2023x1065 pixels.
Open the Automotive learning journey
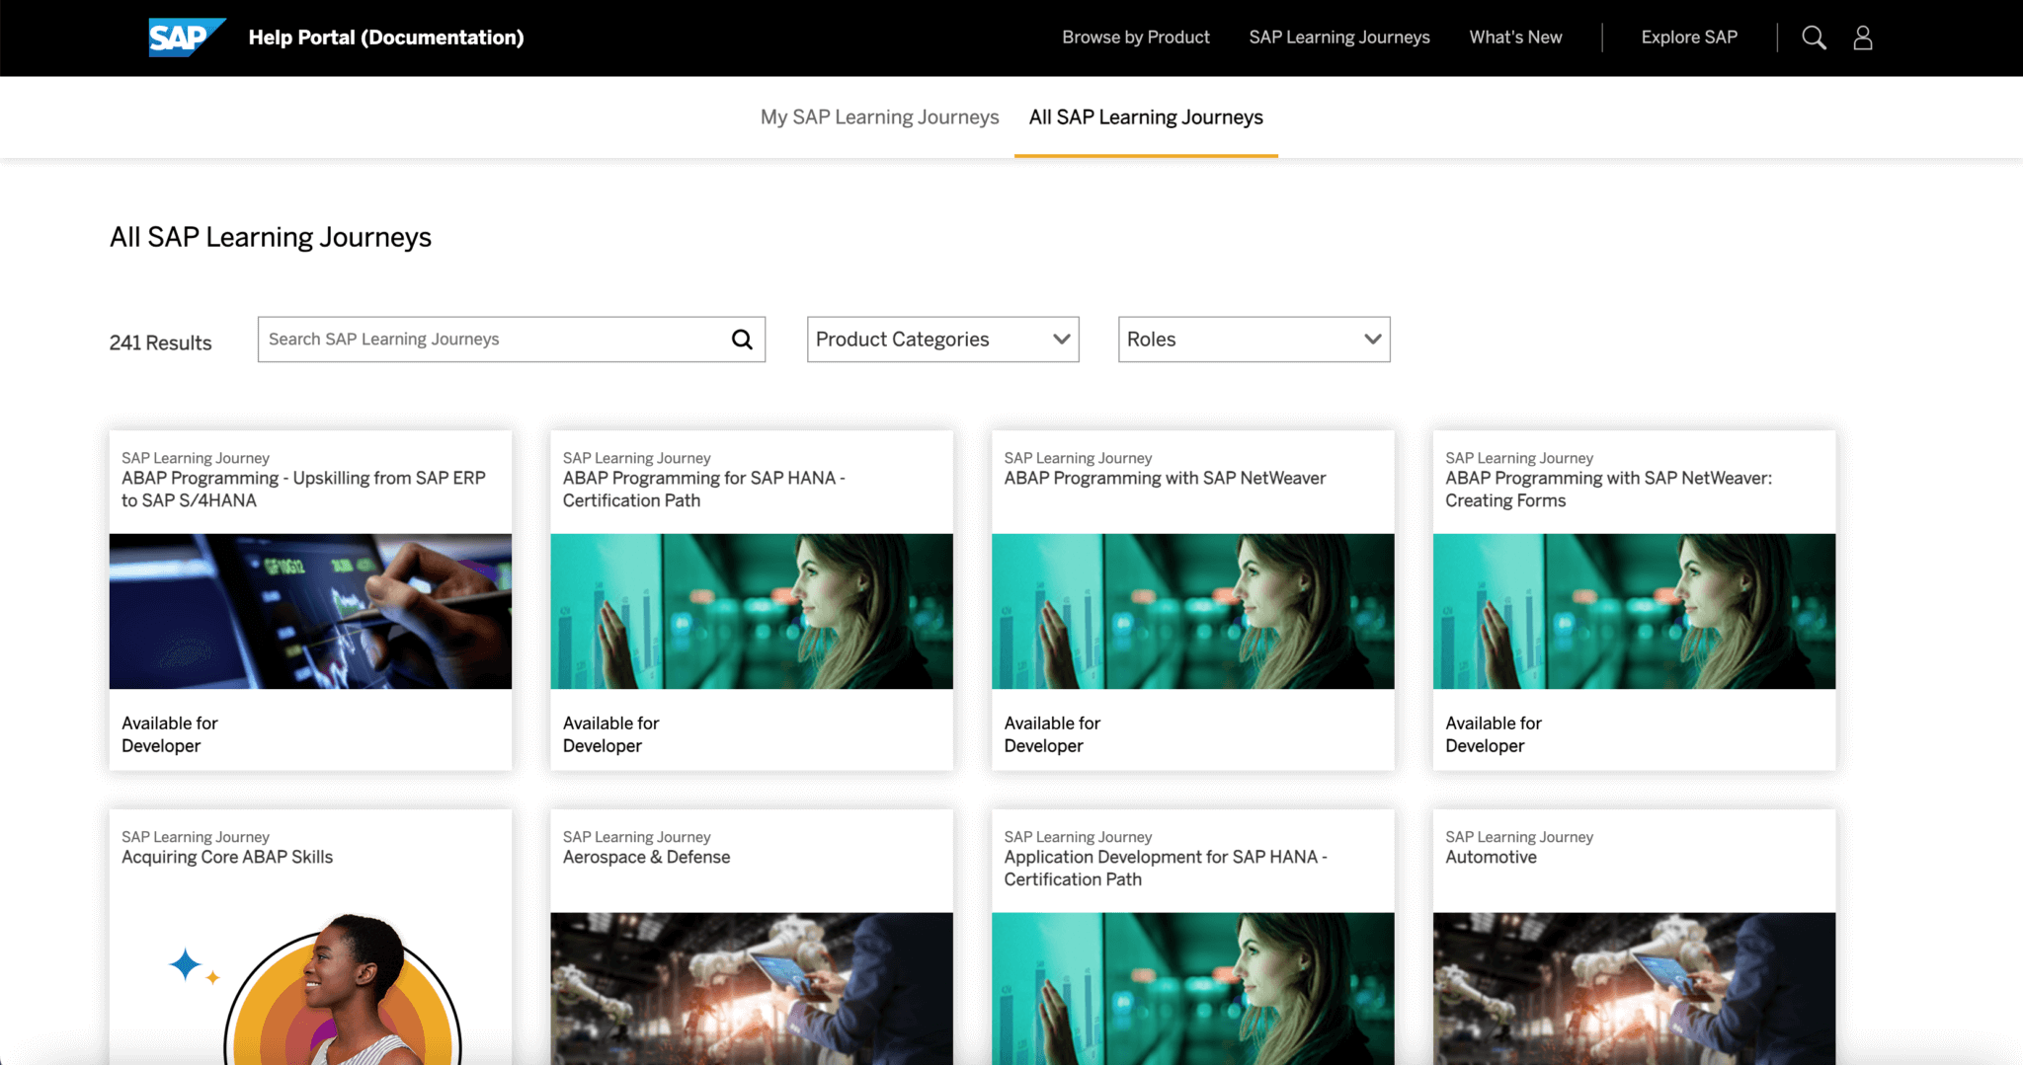pos(1490,857)
